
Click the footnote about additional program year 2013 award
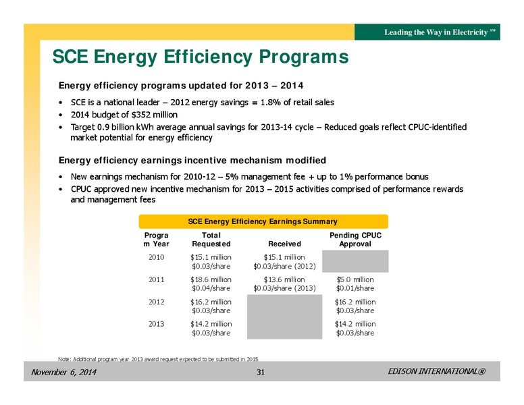[x=158, y=359]
